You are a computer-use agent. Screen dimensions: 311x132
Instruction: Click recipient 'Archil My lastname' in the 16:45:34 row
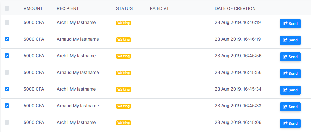(x=76, y=89)
